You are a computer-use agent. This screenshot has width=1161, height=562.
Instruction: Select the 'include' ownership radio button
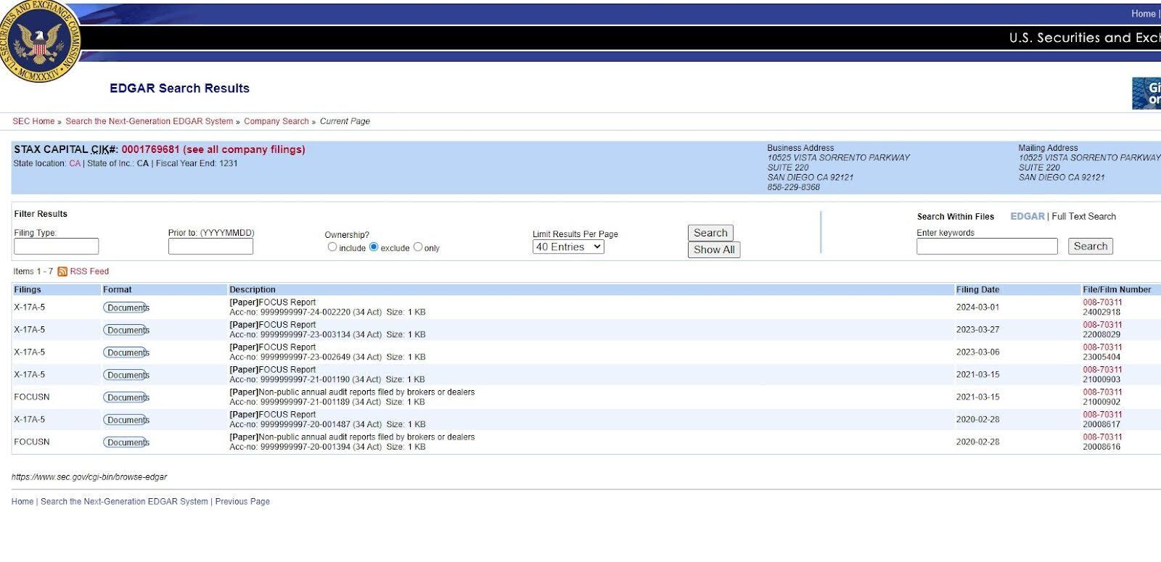(x=332, y=247)
